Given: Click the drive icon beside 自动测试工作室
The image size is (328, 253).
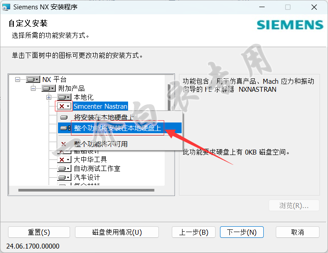Looking at the screenshot, I should [x=64, y=168].
